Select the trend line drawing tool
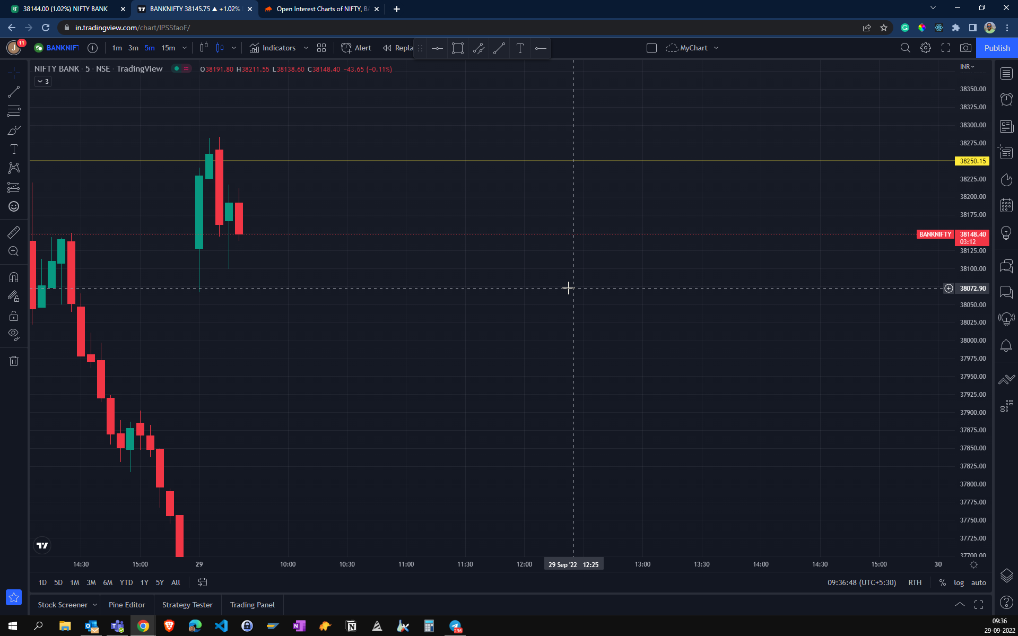 [x=14, y=92]
